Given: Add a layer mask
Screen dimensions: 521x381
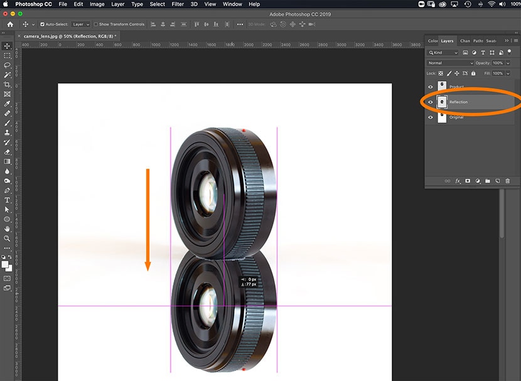Looking at the screenshot, I should click(468, 181).
